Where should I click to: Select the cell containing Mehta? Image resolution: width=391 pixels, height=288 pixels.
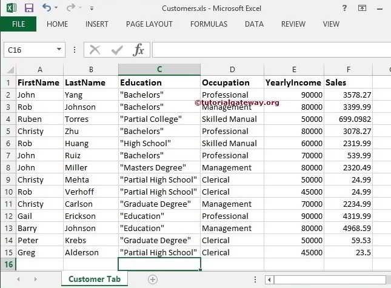[91, 180]
